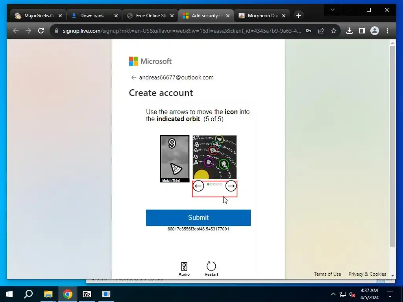Close the Free Online tab
Screen dimensions: 403x302
coord(172,16)
